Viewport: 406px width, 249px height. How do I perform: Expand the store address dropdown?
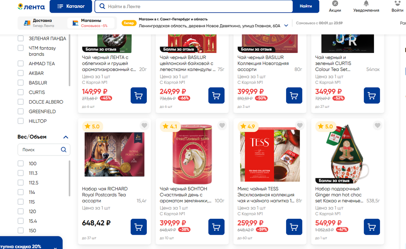click(286, 26)
